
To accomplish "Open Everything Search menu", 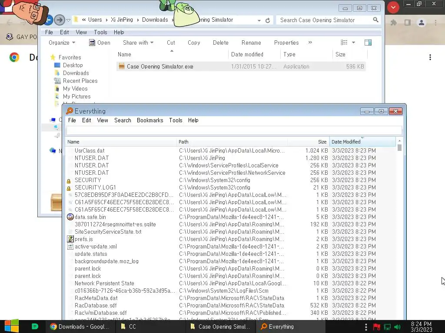I will [123, 121].
